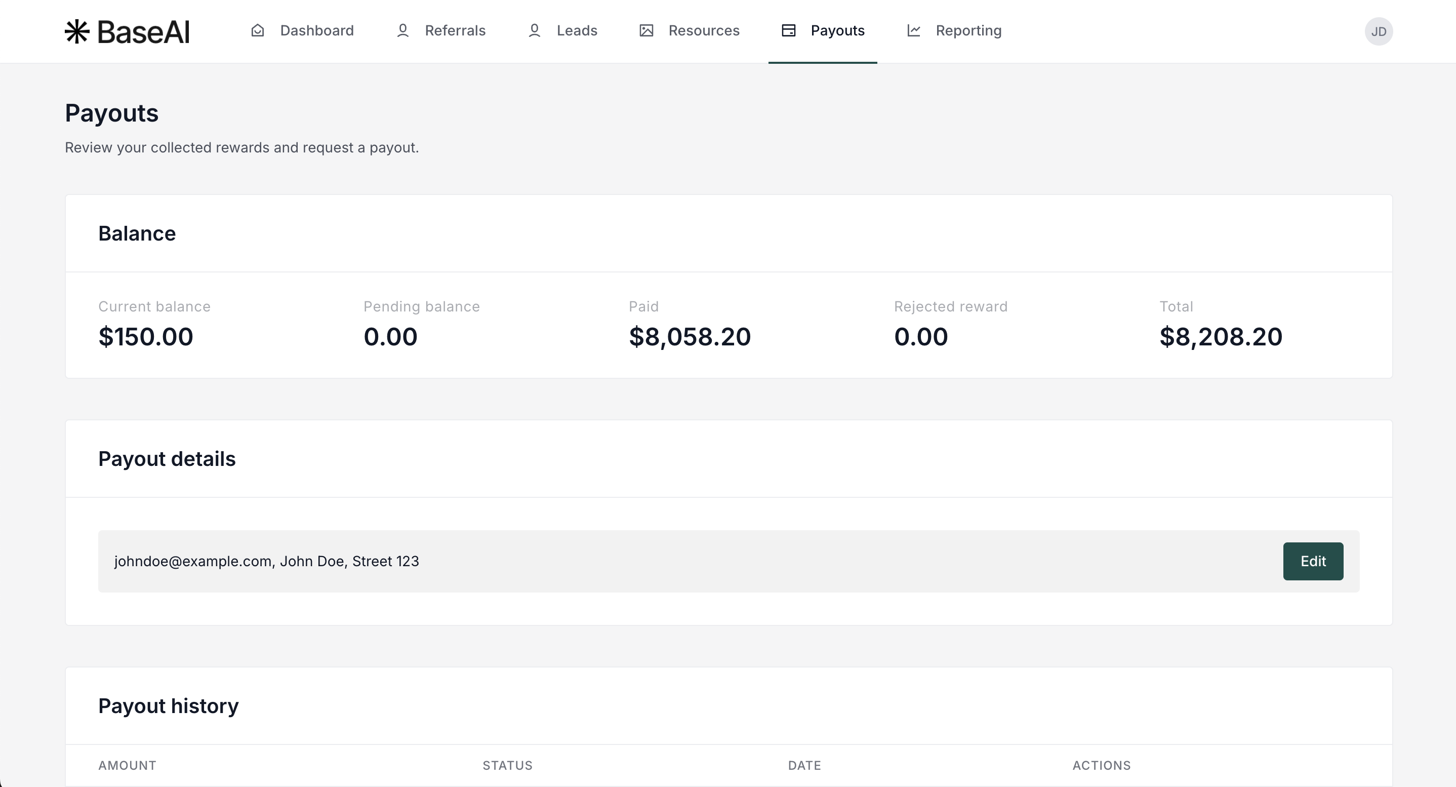Click the DATE column header
Viewport: 1456px width, 787px height.
(804, 766)
